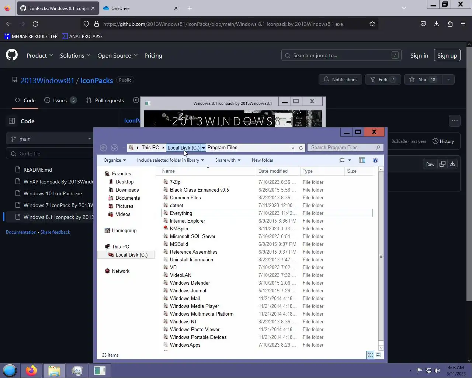Screen dimensions: 472x378
Task: Click the Notifications button
Action: tap(340, 79)
